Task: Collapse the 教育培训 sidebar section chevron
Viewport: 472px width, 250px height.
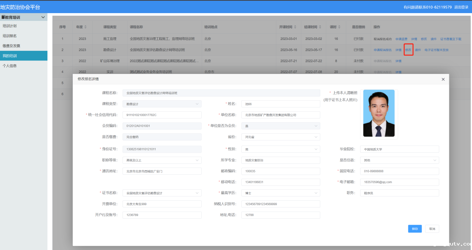Action: [x=43, y=17]
